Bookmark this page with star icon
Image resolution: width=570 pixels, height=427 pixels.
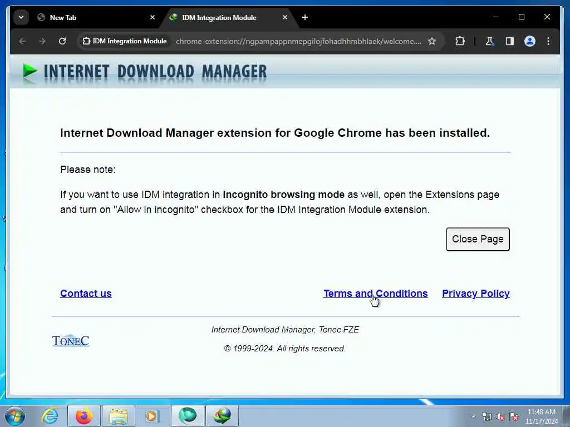[432, 41]
